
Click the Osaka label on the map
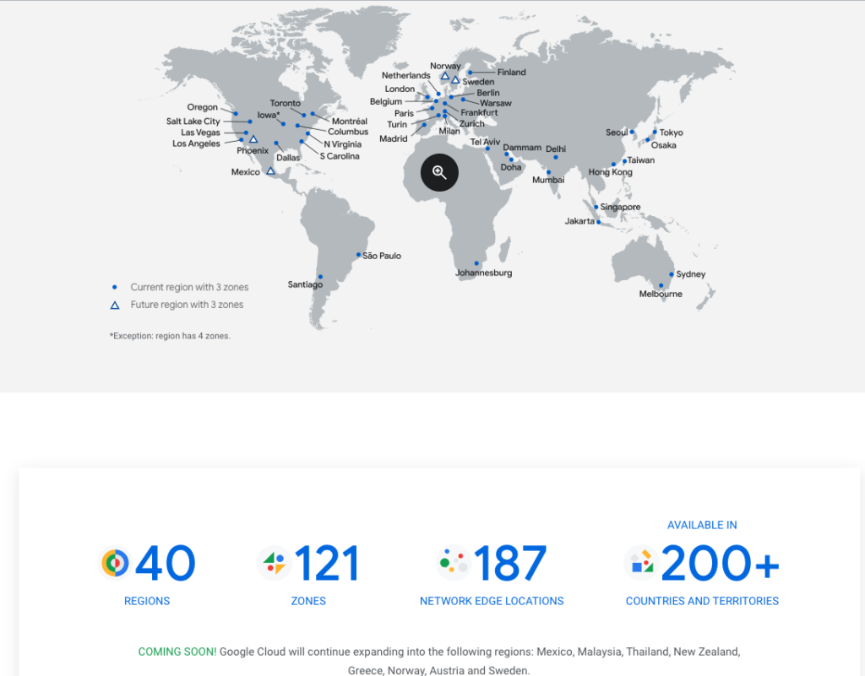point(663,145)
